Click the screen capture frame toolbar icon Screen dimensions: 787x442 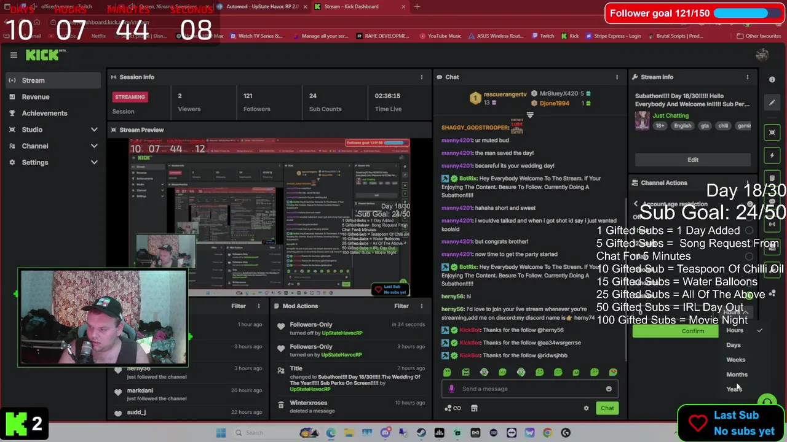tap(772, 132)
